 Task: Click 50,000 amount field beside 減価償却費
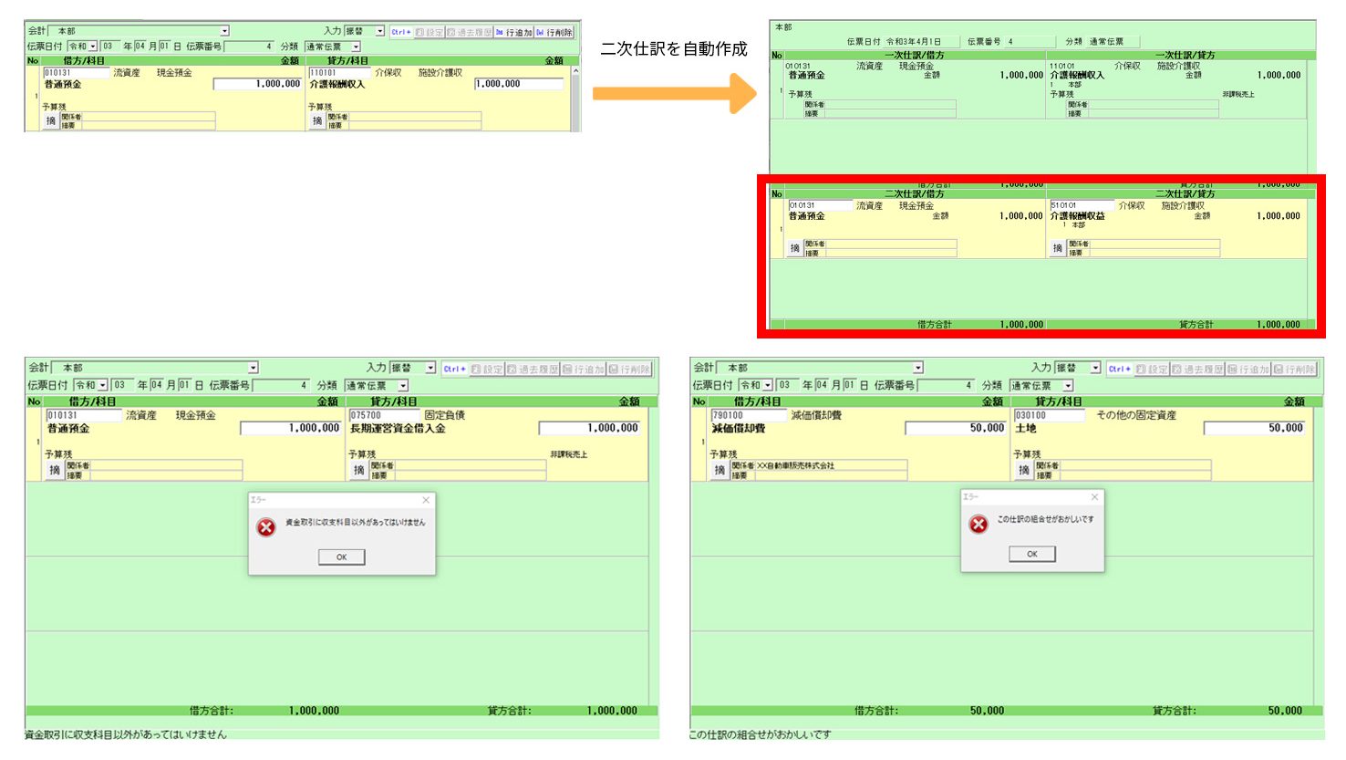pyautogui.click(x=956, y=428)
